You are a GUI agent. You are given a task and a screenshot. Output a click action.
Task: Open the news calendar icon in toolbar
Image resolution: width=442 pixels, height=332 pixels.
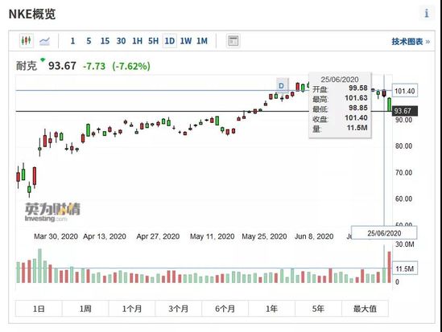click(233, 41)
